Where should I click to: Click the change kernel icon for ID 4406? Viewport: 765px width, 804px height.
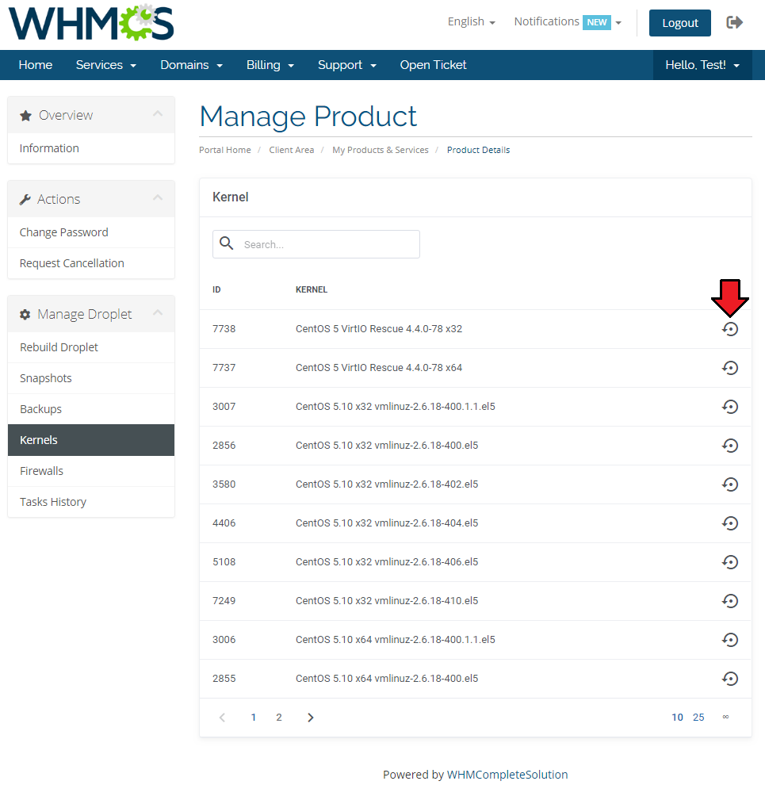tap(730, 523)
